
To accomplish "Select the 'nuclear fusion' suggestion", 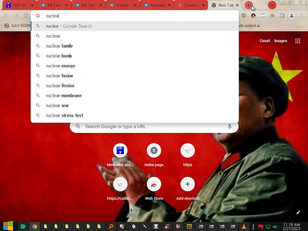I will click(135, 75).
